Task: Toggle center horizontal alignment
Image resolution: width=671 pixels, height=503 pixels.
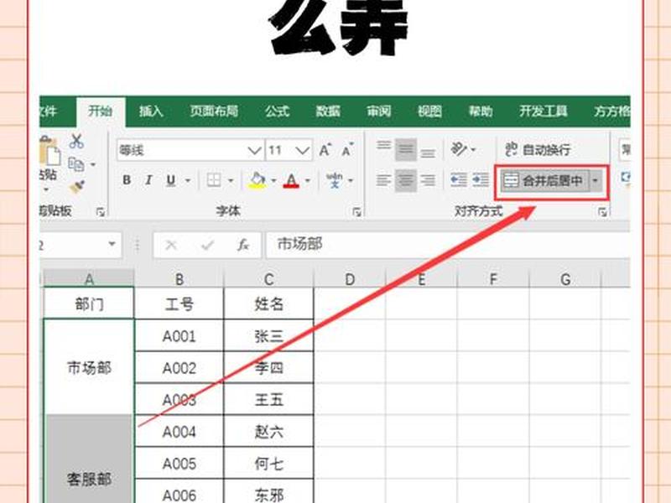Action: point(406,180)
